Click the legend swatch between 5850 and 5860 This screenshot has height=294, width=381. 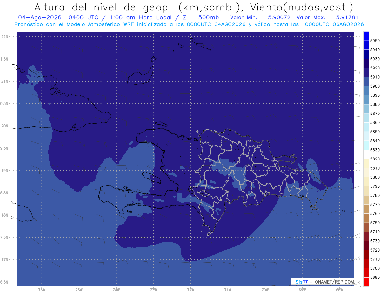point(366,127)
